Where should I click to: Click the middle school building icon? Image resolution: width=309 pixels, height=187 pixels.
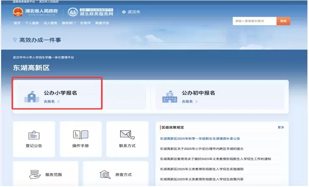[x=170, y=97]
